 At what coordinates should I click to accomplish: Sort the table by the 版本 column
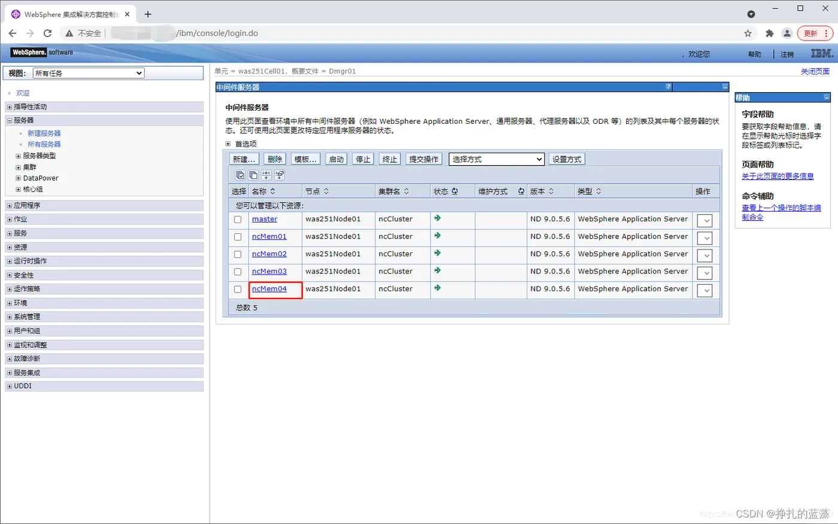pyautogui.click(x=551, y=191)
